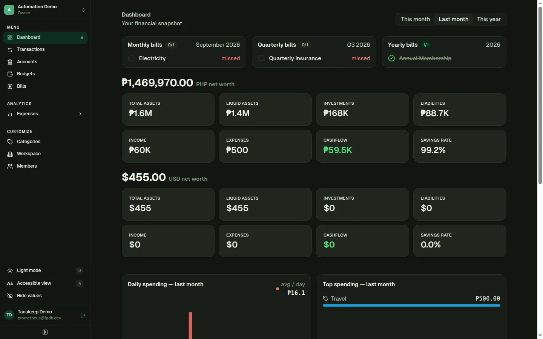This screenshot has width=543, height=339.
Task: Mark Quarterly Insurance bill as paid
Action: coord(261,58)
